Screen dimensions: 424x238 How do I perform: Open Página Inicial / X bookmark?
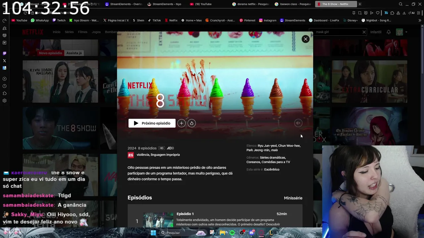coord(116,20)
